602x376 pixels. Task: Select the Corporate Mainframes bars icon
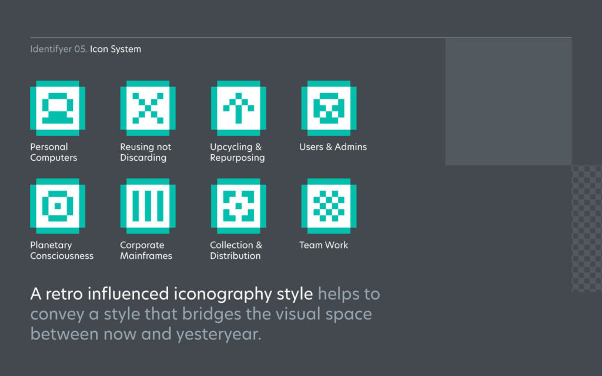point(148,206)
